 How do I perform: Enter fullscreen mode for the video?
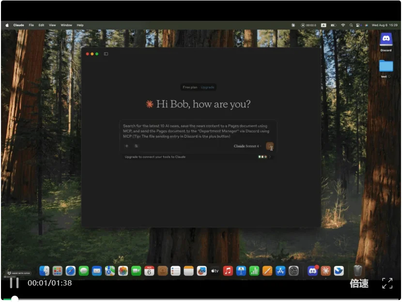tap(387, 284)
